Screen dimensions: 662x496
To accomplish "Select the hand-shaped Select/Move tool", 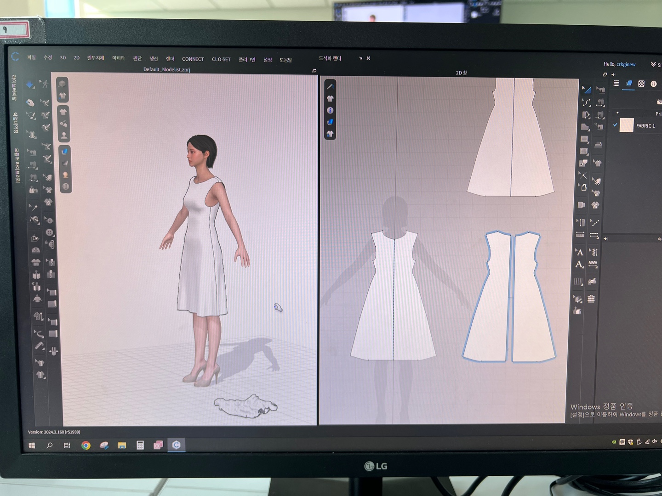I will click(30, 102).
